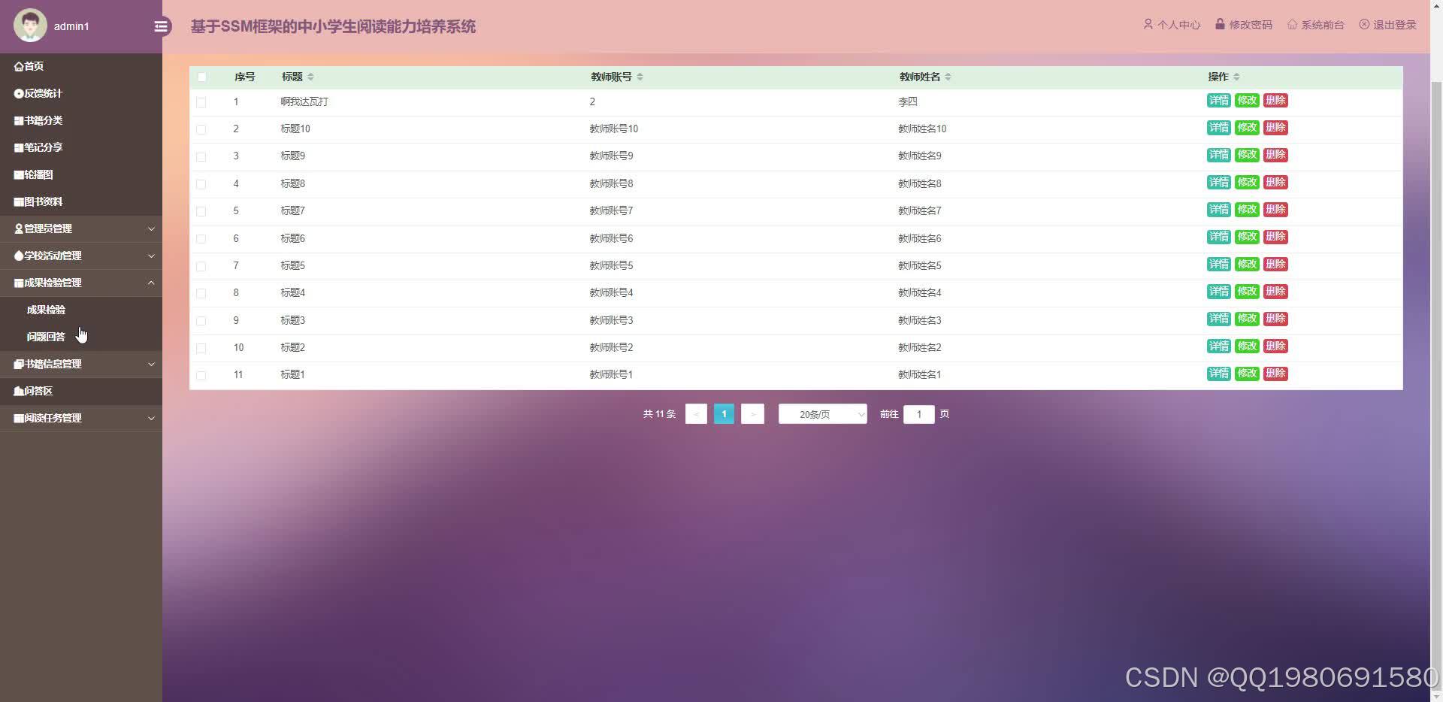The image size is (1443, 702).
Task: Check the select-all checkbox in table header
Action: point(201,77)
